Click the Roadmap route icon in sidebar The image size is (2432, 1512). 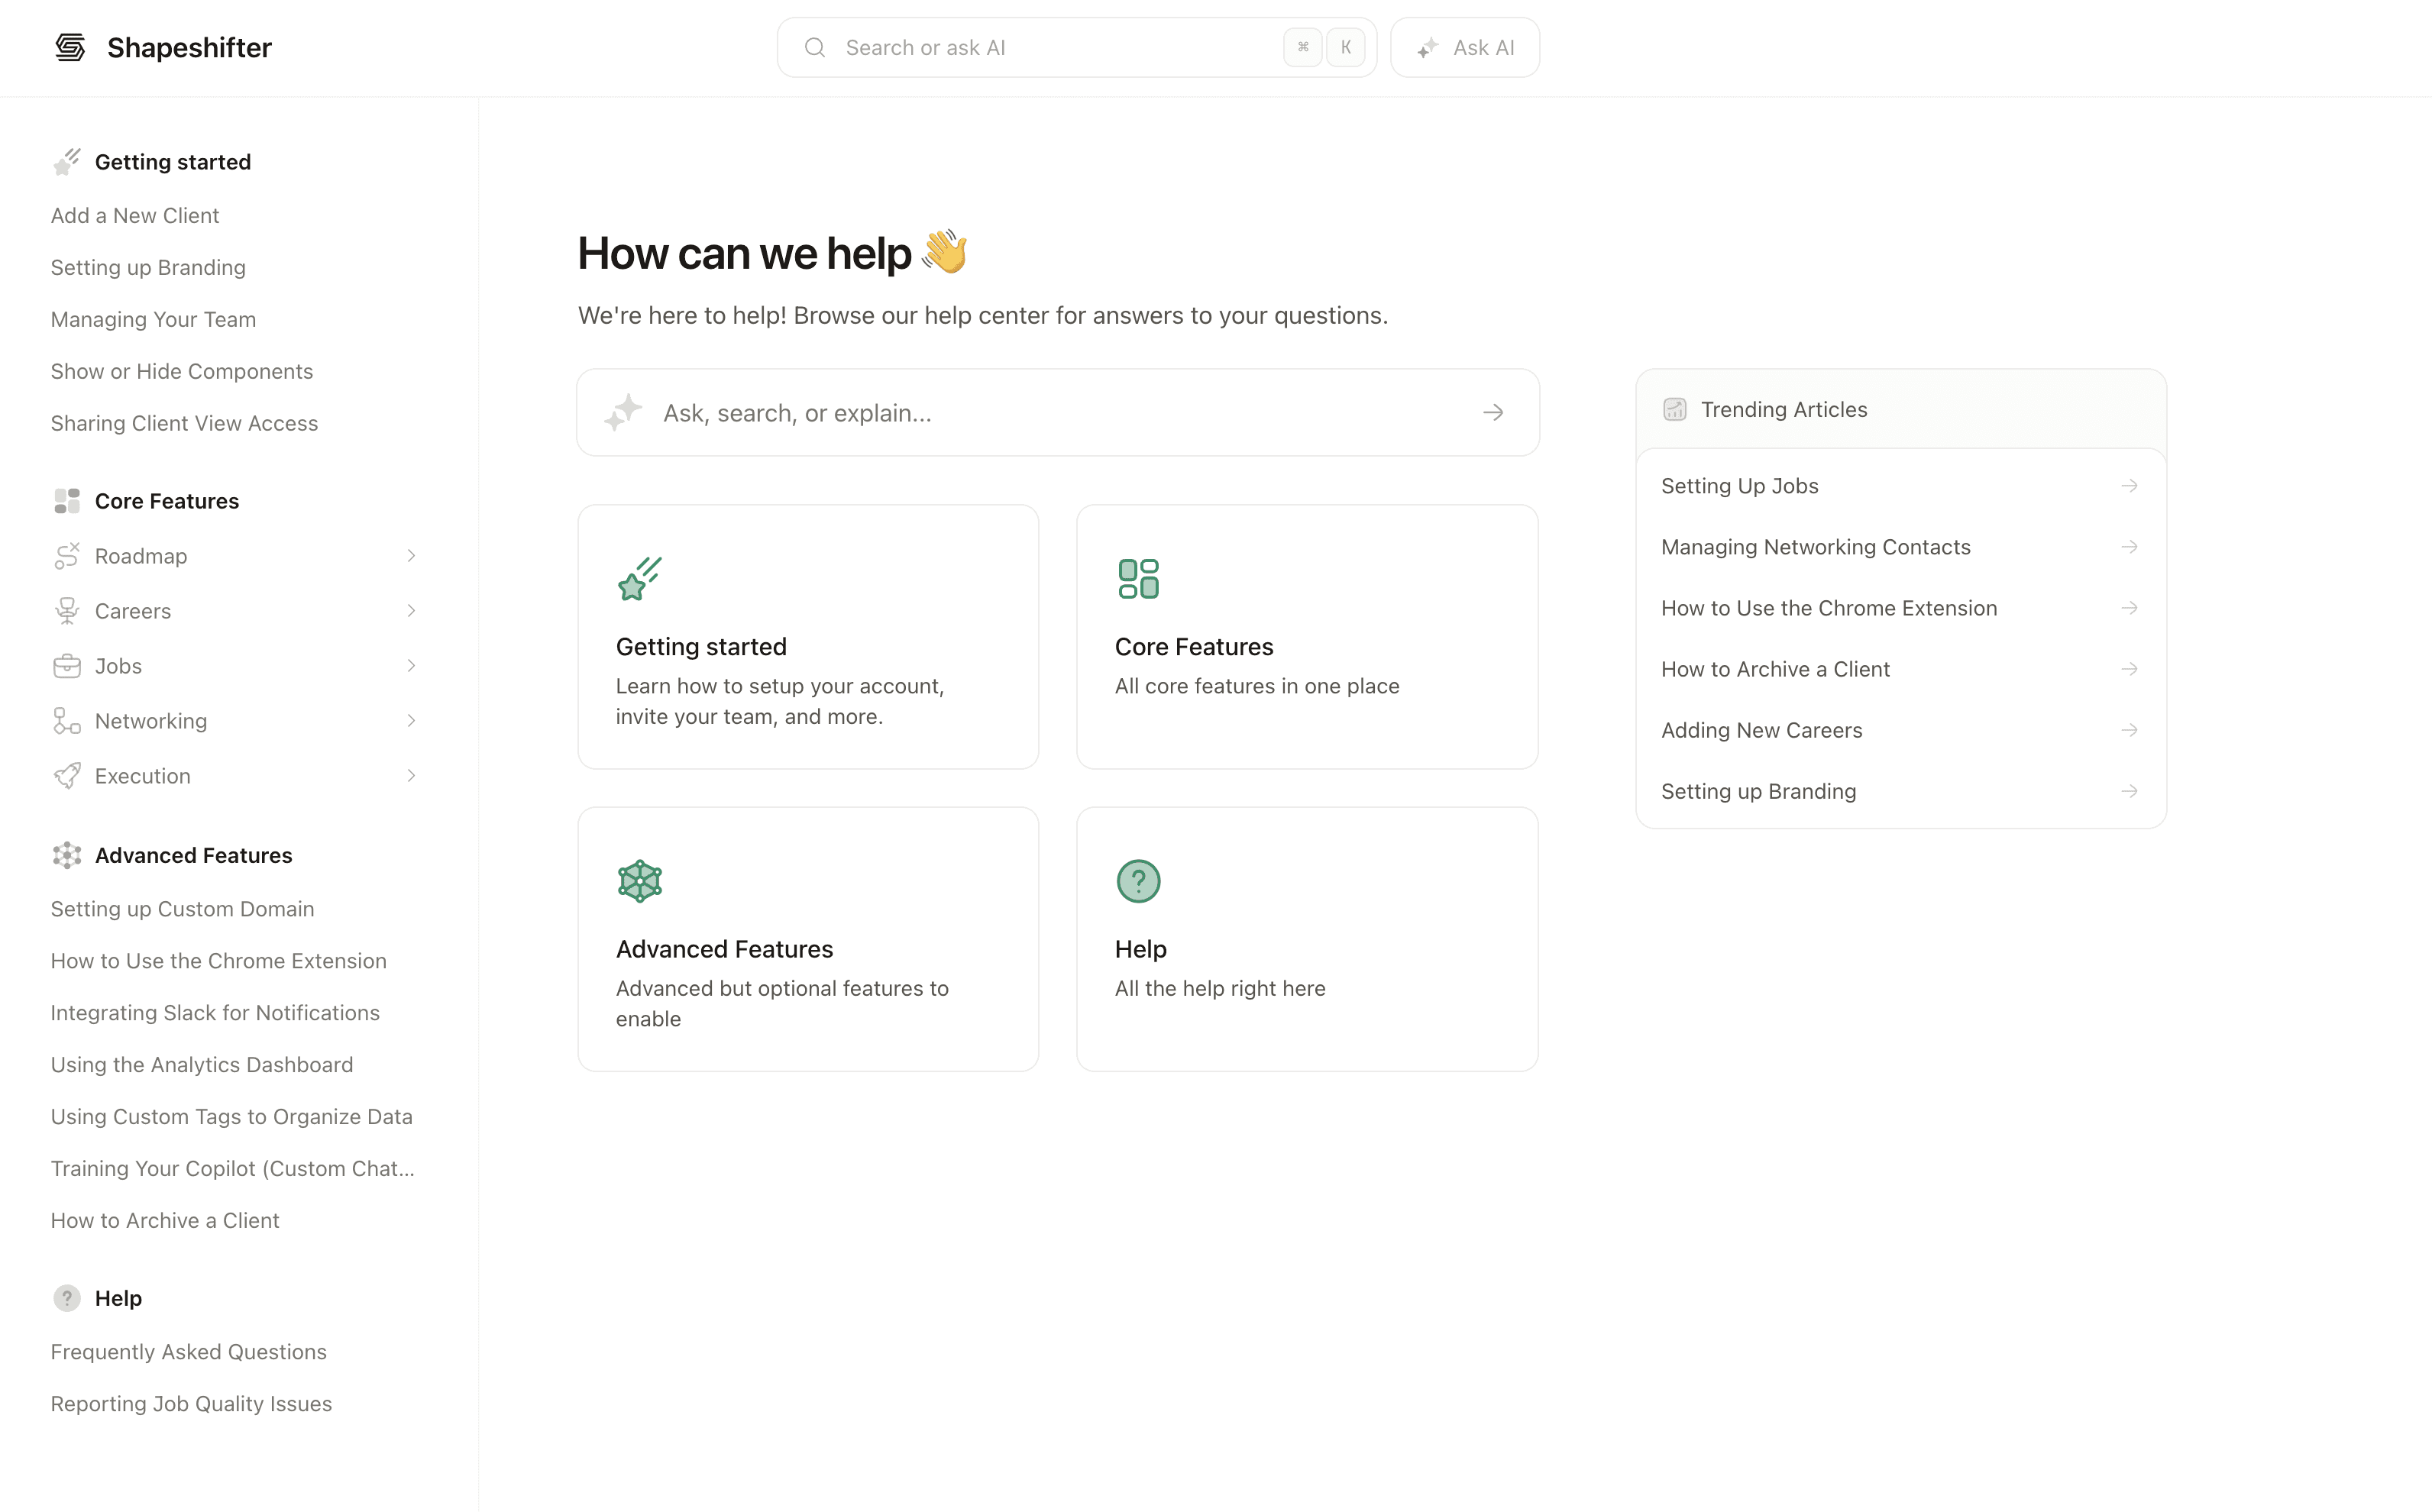(67, 556)
